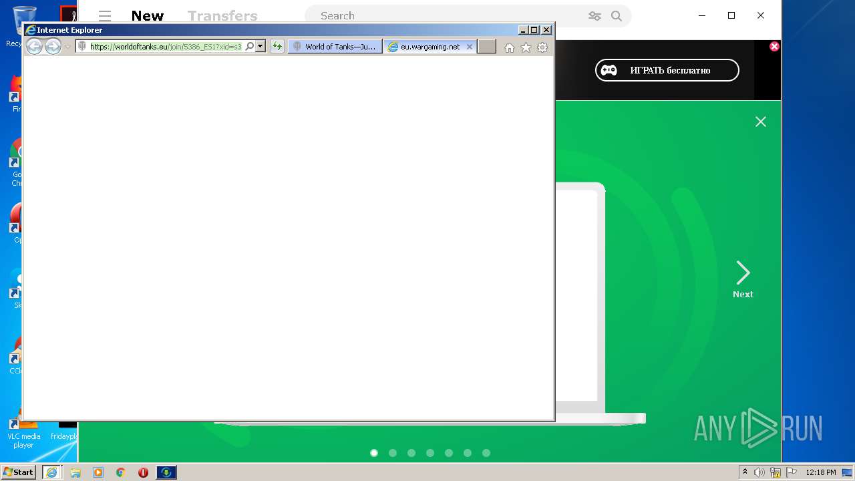The height and width of the screenshot is (481, 855).
Task: Show hidden system tray icons
Action: click(x=745, y=472)
